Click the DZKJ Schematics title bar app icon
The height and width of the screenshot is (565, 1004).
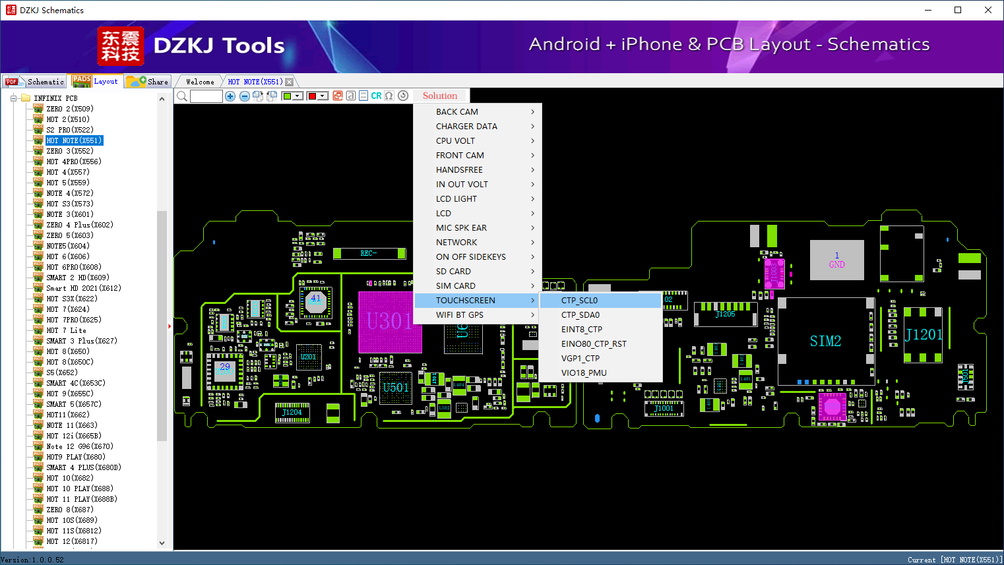11,10
